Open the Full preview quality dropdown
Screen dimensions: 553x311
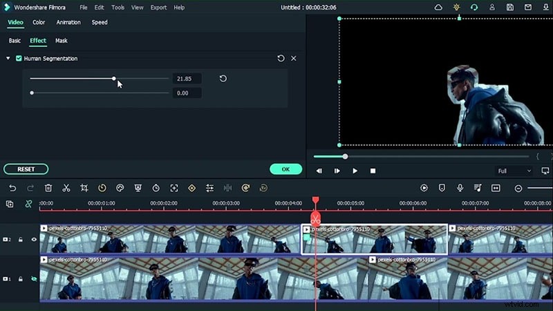[x=514, y=171]
